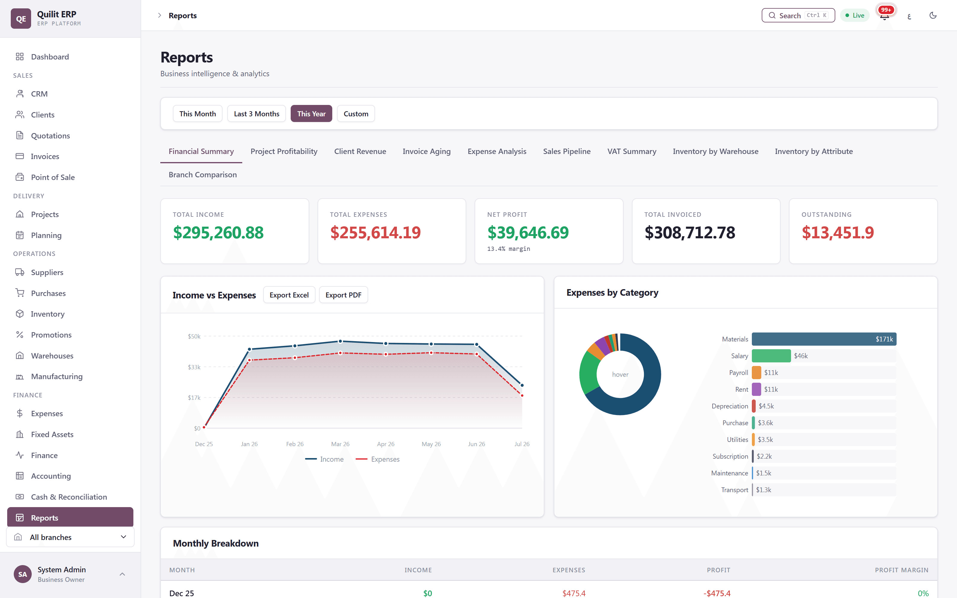Click the Projects icon

20,214
